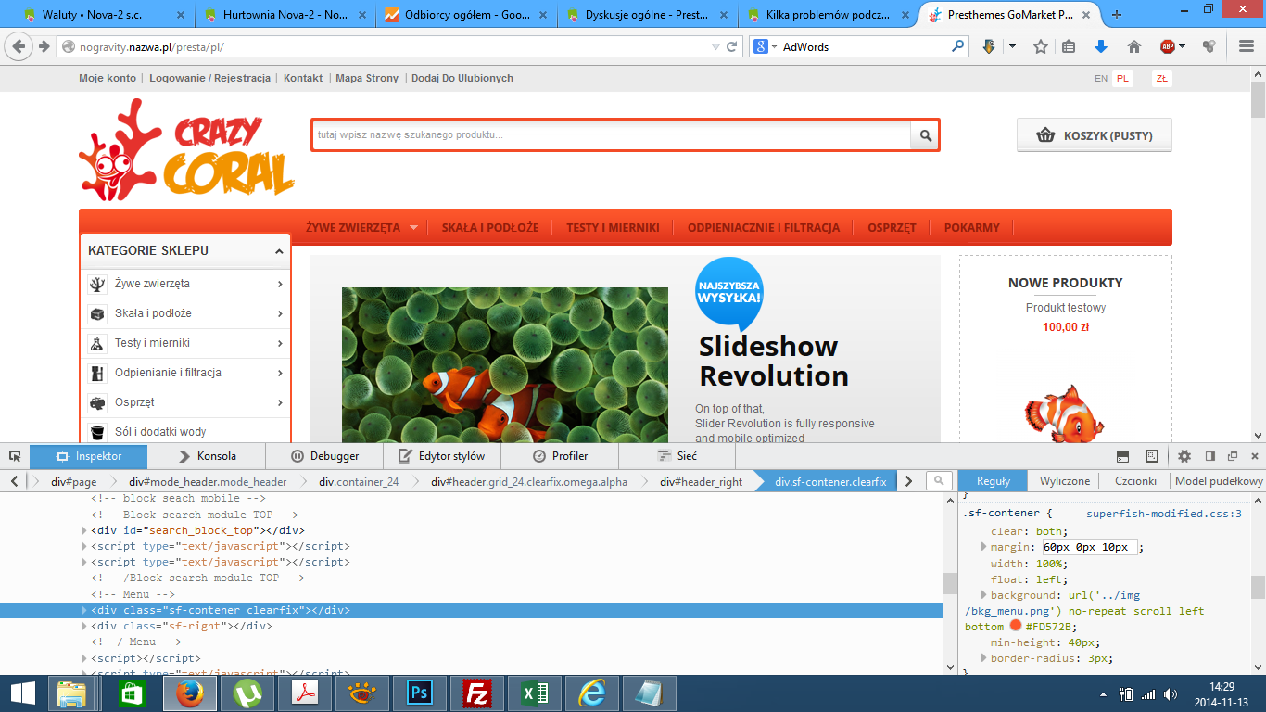Switch the site language to EN
The height and width of the screenshot is (712, 1266).
pos(1101,79)
